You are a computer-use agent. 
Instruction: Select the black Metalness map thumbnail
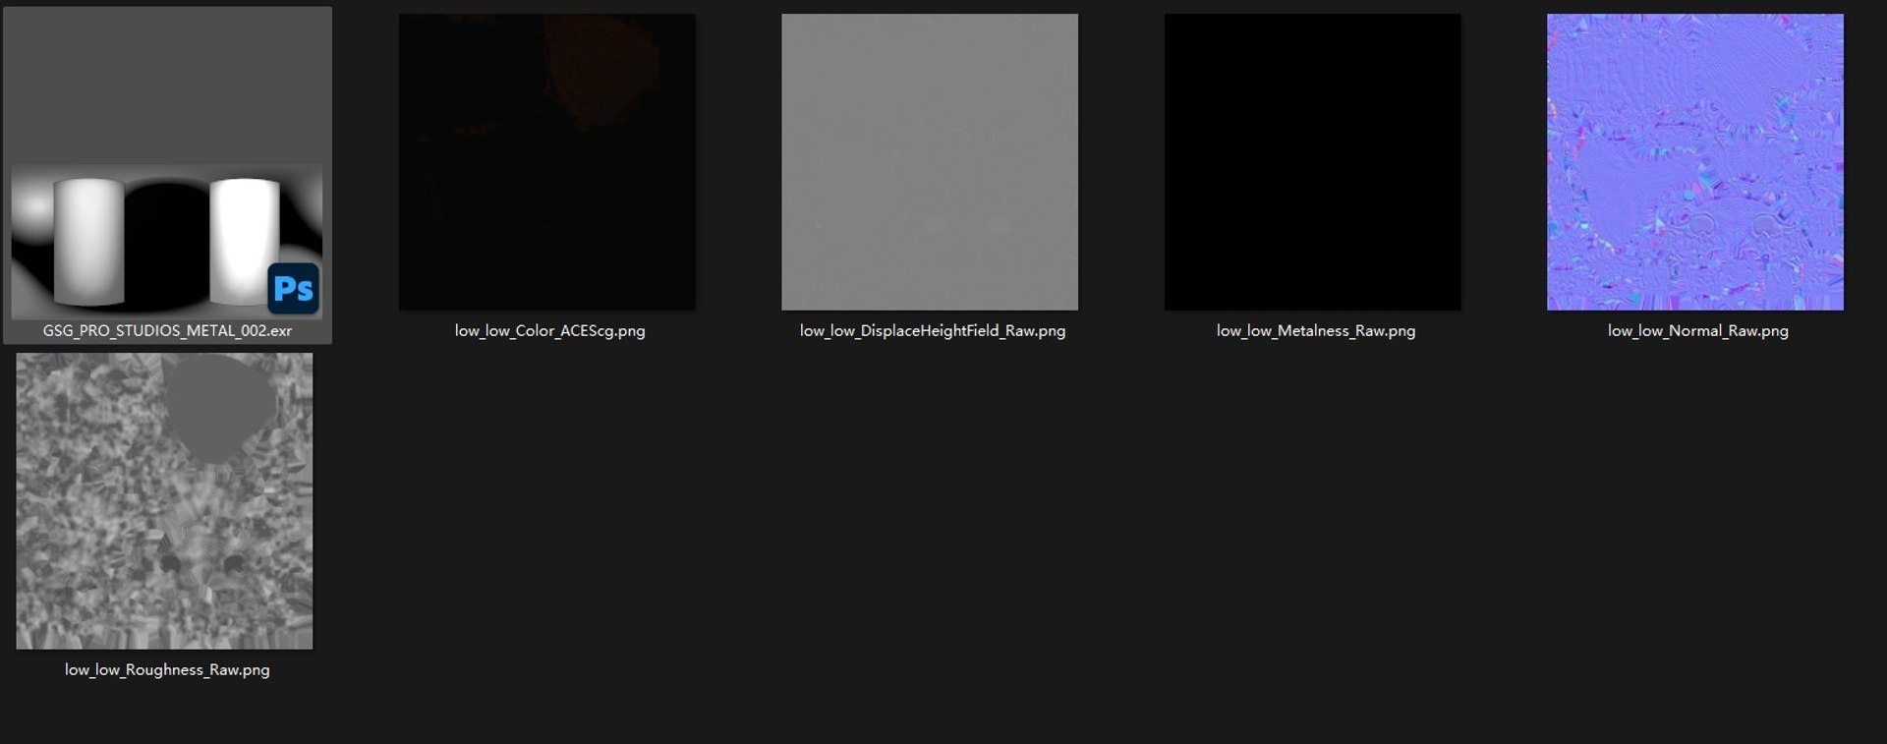1312,162
